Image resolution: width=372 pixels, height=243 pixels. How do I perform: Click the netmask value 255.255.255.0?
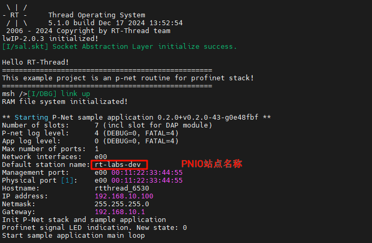coord(121,204)
